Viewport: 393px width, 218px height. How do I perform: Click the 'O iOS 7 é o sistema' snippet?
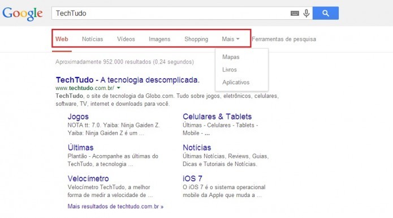coord(224,191)
